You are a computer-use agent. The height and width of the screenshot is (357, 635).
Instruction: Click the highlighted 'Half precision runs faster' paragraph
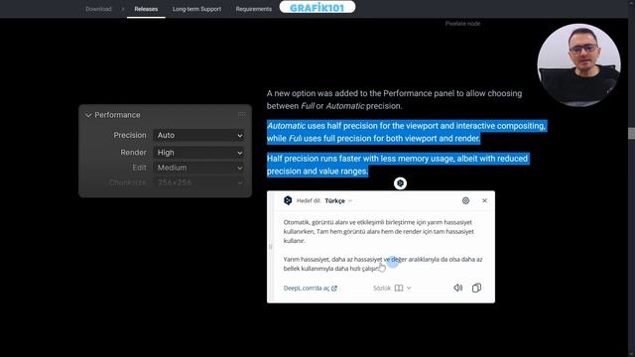click(x=397, y=165)
